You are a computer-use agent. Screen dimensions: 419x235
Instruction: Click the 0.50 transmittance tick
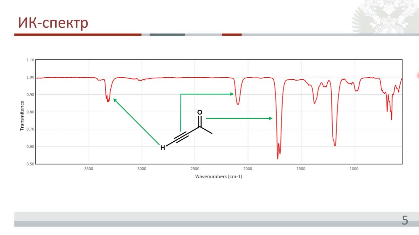coord(30,164)
